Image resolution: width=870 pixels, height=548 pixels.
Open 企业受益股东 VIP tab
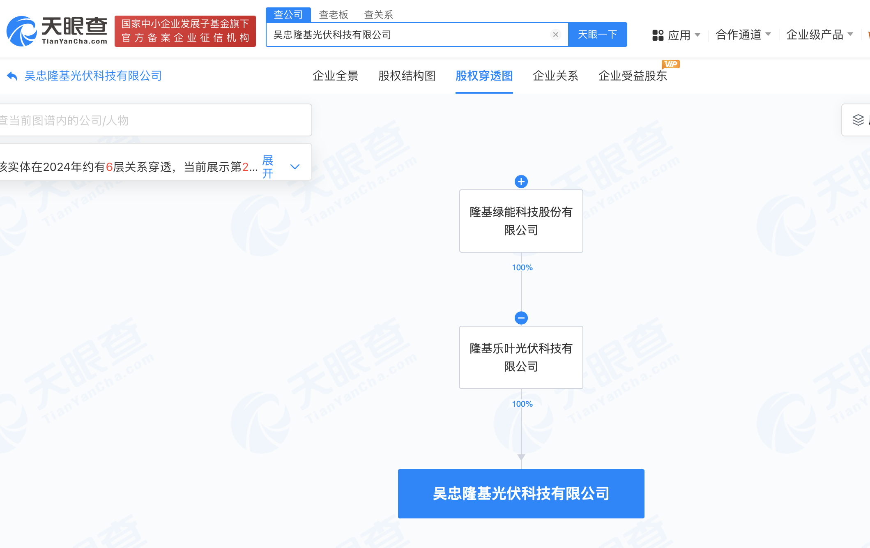tap(633, 76)
